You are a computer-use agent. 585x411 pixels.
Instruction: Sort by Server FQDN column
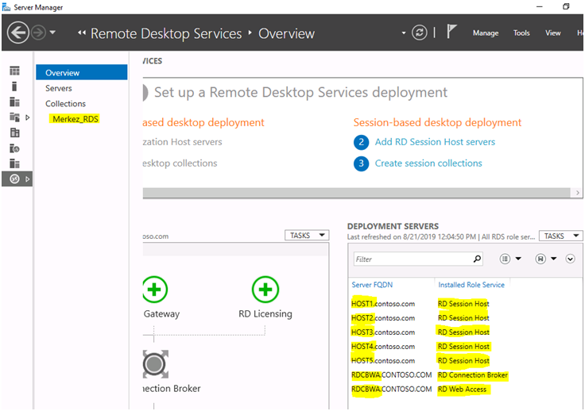pyautogui.click(x=372, y=285)
